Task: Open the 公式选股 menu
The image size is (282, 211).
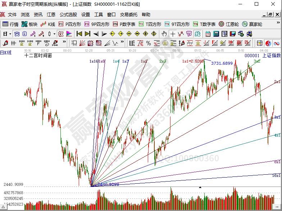Action: pyautogui.click(x=68, y=15)
